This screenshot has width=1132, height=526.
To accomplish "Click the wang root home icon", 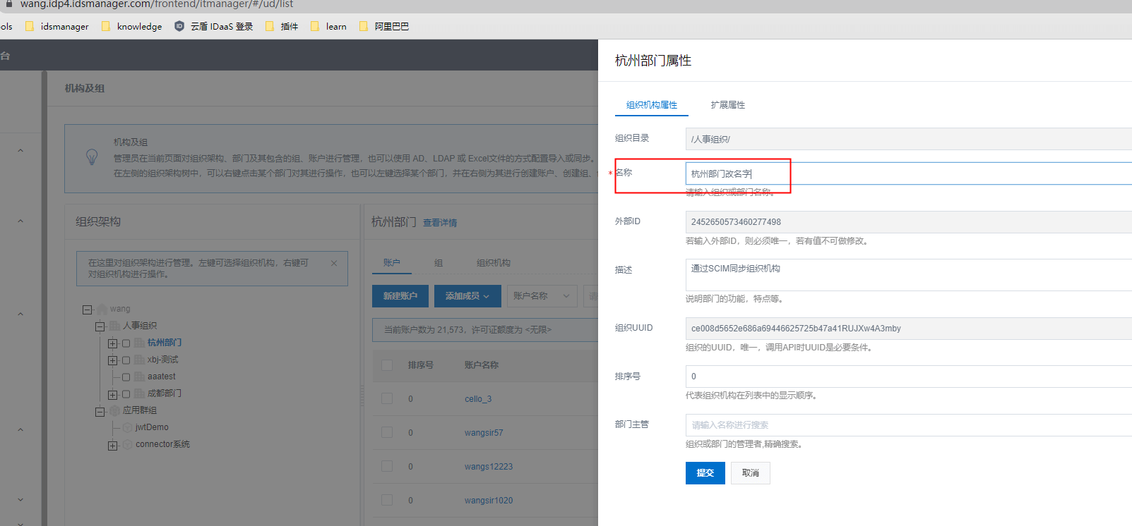I will (x=102, y=309).
